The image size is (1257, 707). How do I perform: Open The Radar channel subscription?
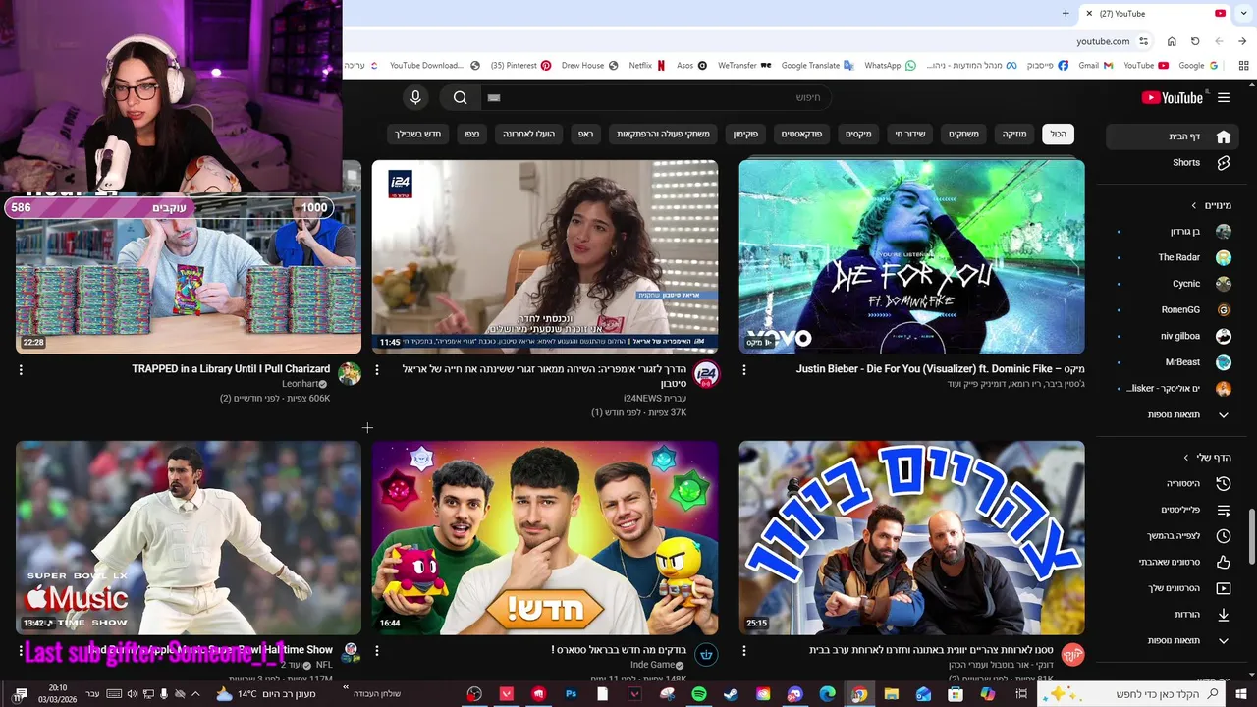(1174, 257)
